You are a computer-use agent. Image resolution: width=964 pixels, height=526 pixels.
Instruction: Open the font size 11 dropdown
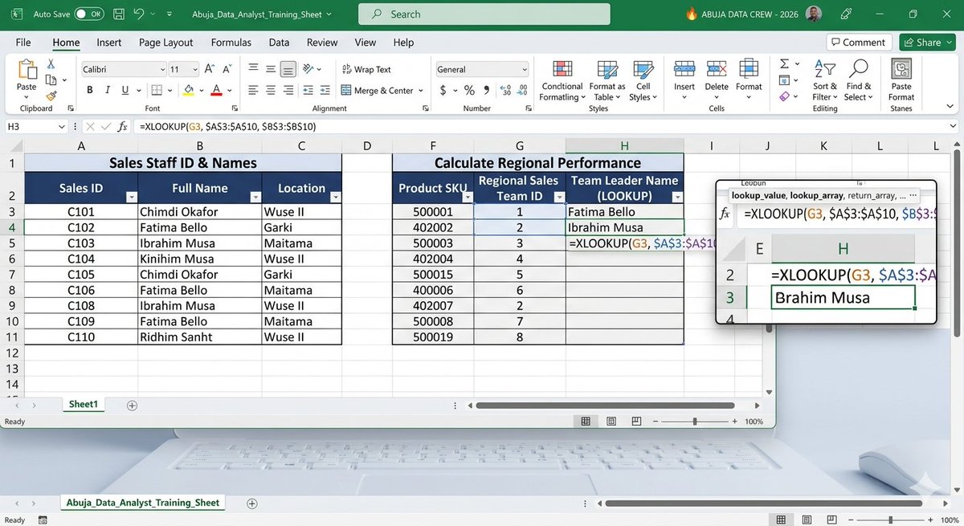click(x=195, y=70)
